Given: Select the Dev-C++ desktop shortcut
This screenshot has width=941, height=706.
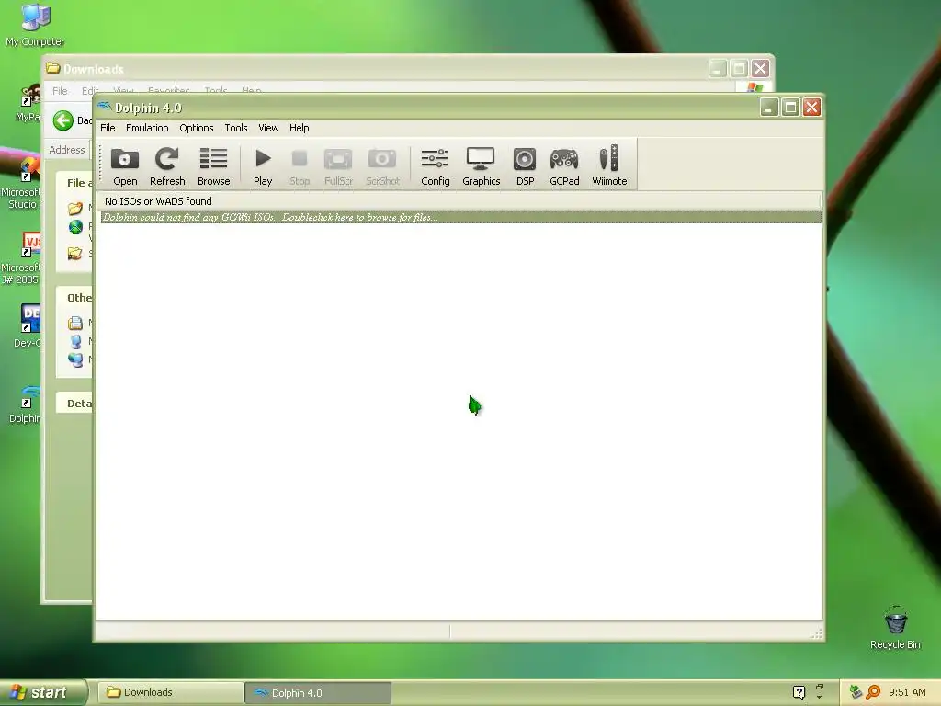Looking at the screenshot, I should pyautogui.click(x=27, y=326).
